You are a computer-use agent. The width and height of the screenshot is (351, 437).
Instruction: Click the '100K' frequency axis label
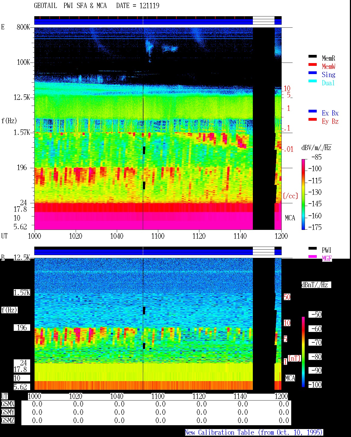coord(23,62)
